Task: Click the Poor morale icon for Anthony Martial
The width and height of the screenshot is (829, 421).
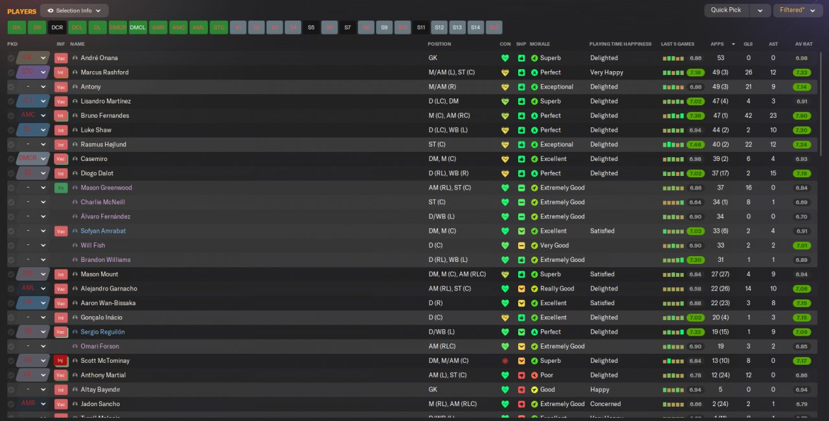Action: click(534, 375)
